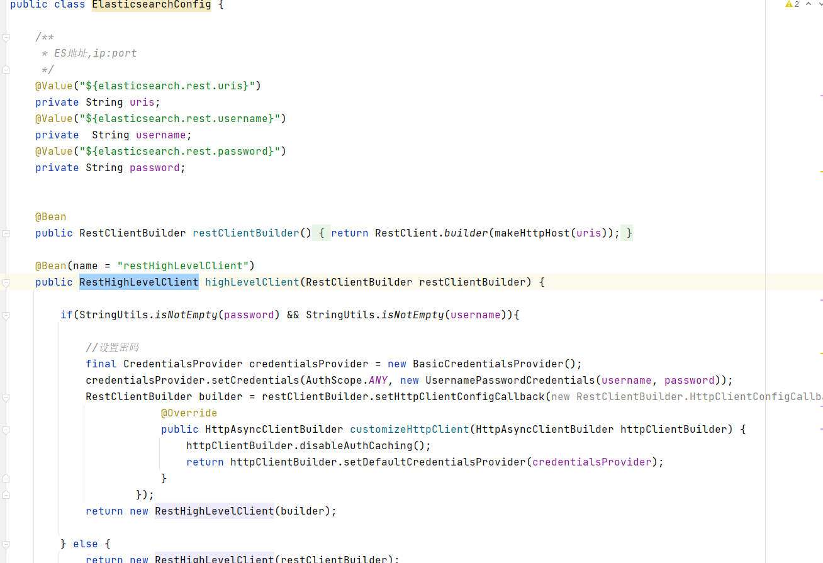Click the customizeHttpClient method name
Viewport: 823px width, 563px height.
coord(410,430)
